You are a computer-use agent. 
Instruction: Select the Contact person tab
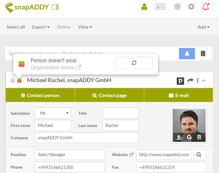tap(40, 95)
